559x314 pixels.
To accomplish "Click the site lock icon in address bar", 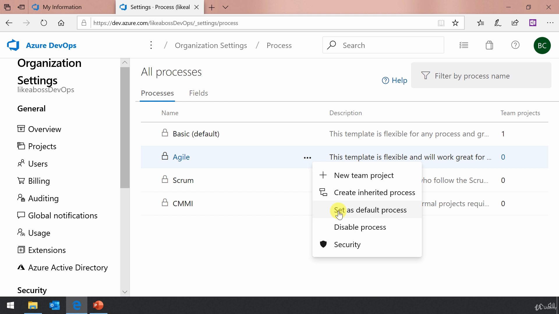I will pyautogui.click(x=84, y=23).
